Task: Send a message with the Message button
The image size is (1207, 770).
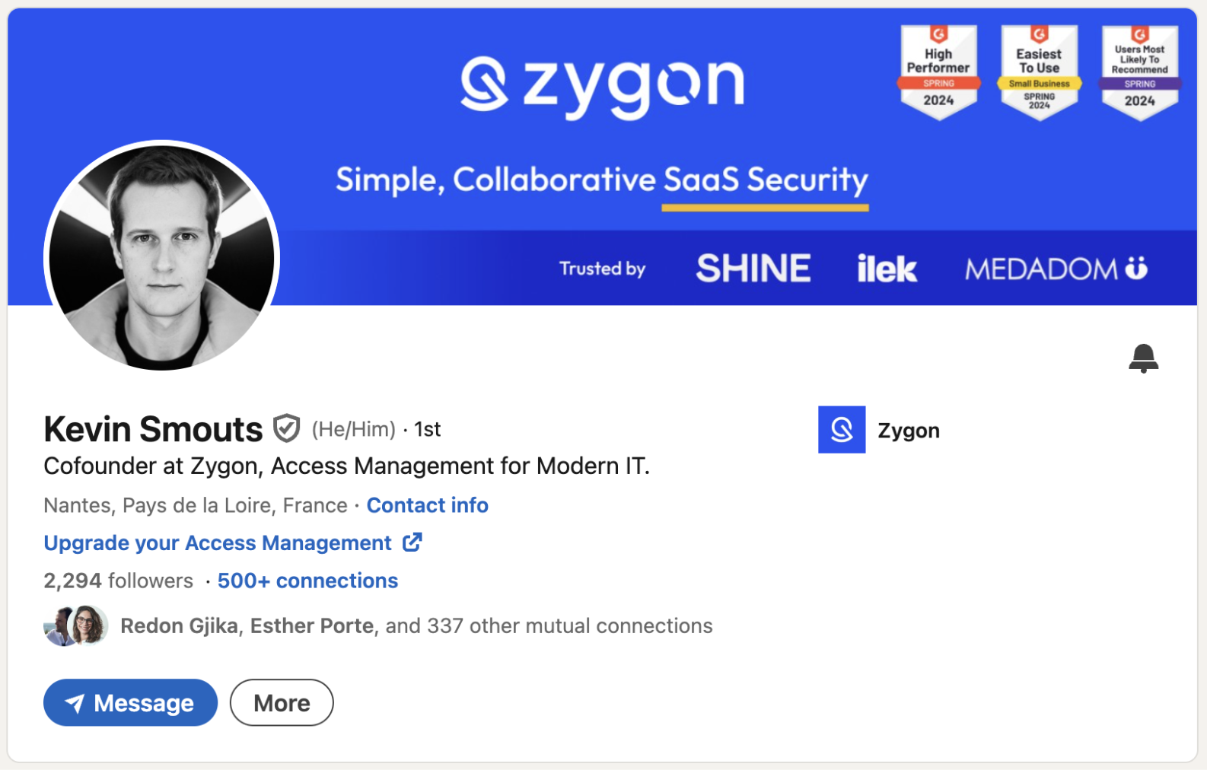Action: pyautogui.click(x=131, y=702)
